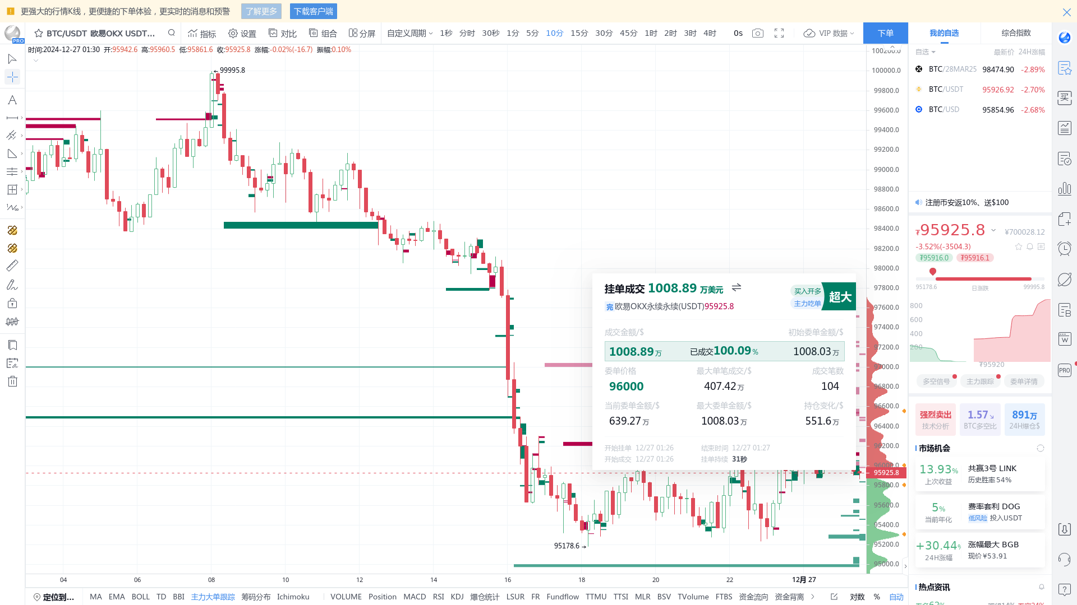This screenshot has height=605, width=1077.
Task: Click 下单 order button
Action: [885, 33]
